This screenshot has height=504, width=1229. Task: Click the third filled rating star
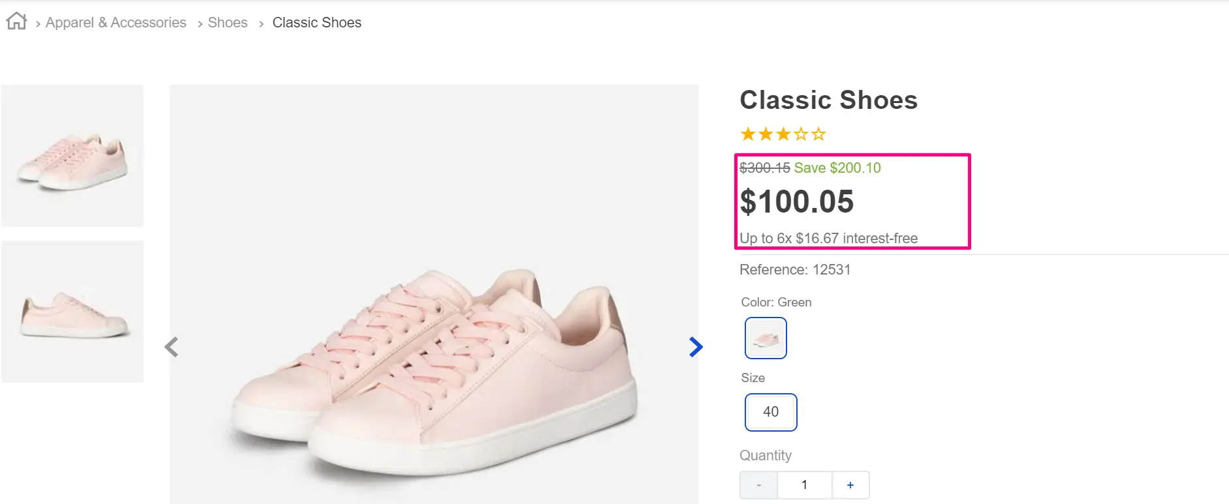[783, 134]
